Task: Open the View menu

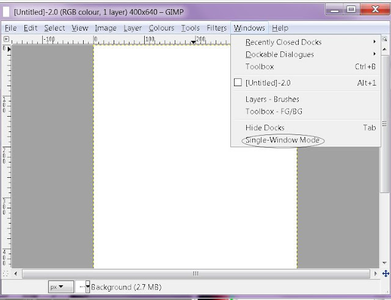Action: (80, 28)
